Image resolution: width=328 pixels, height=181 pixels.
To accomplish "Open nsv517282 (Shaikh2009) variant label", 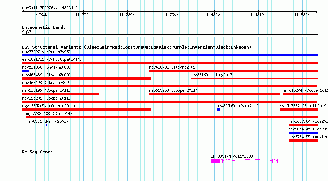I will (304, 106).
